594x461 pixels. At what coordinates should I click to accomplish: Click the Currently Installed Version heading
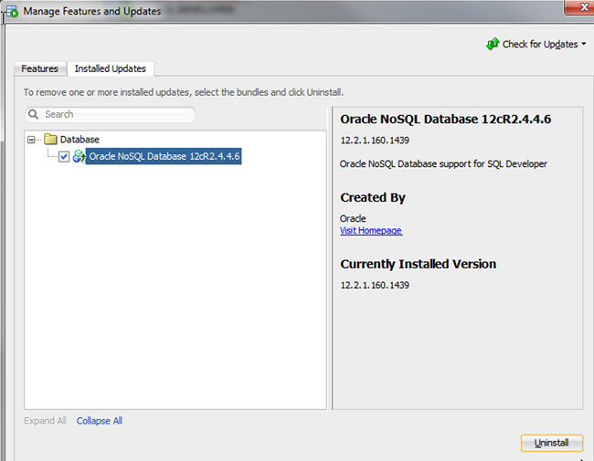[x=419, y=264]
